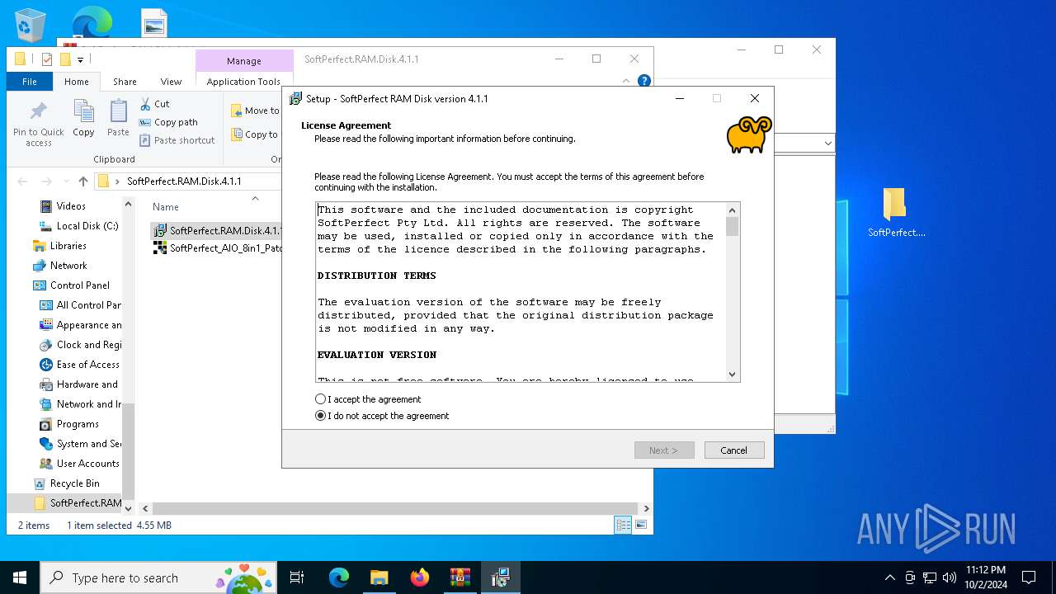Click the license text scrollbar down arrow

732,375
